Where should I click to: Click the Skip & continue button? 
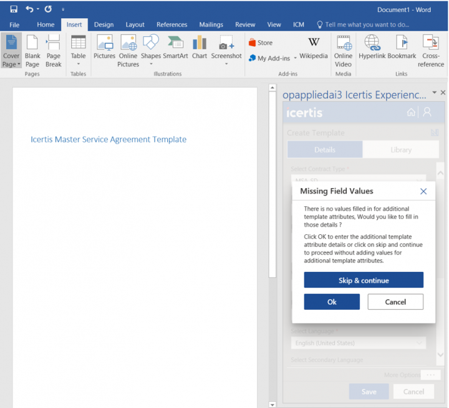[x=364, y=281]
